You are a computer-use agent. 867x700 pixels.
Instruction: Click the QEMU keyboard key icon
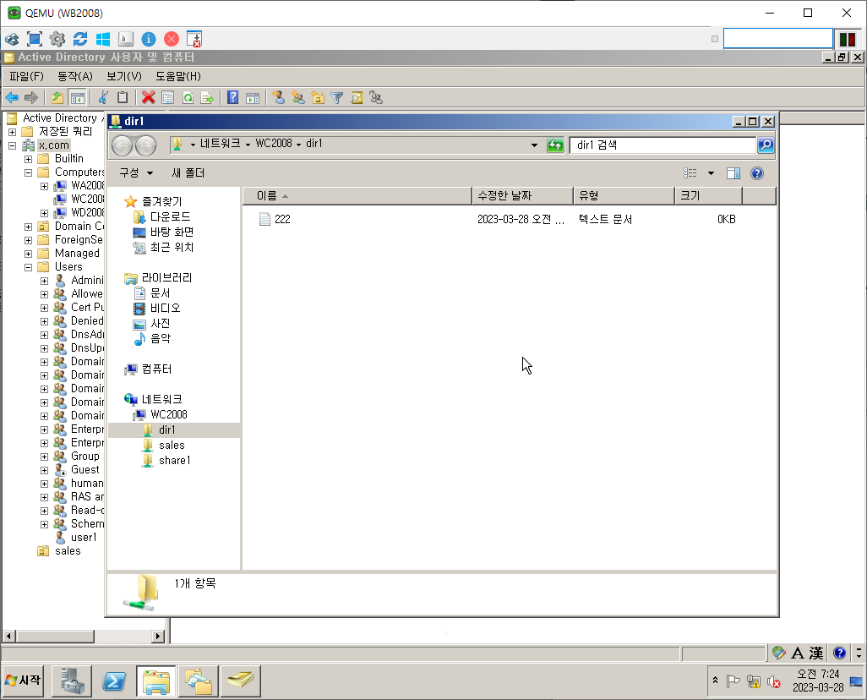point(126,39)
